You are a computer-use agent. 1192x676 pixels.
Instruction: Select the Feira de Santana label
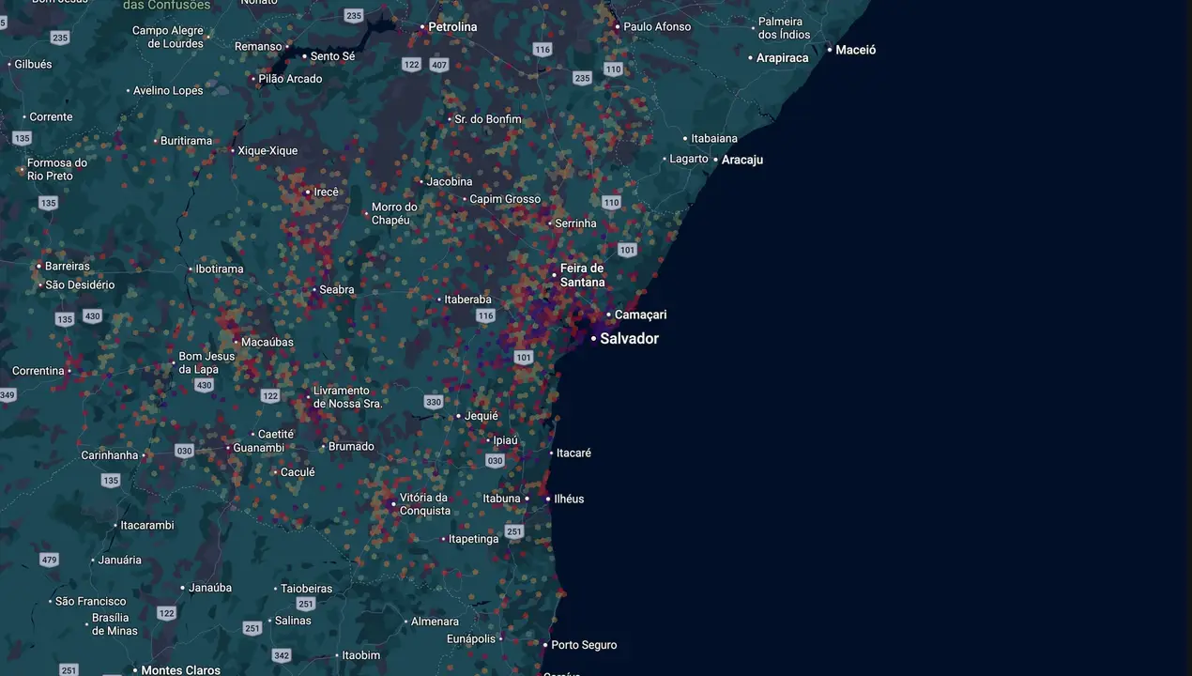(583, 275)
